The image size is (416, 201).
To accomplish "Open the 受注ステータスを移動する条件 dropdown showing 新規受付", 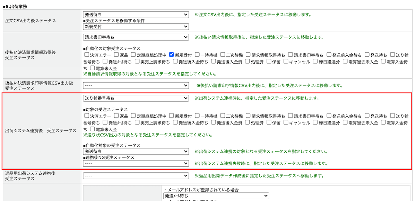I will click(x=136, y=27).
